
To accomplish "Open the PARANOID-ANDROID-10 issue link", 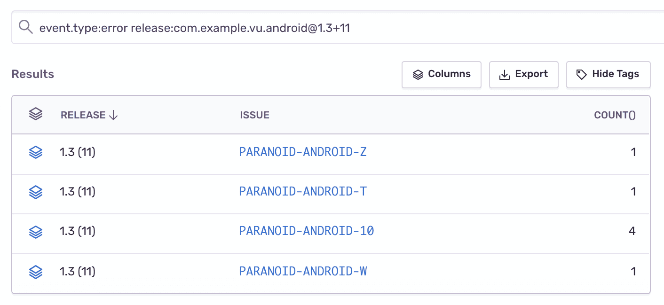I will point(307,231).
